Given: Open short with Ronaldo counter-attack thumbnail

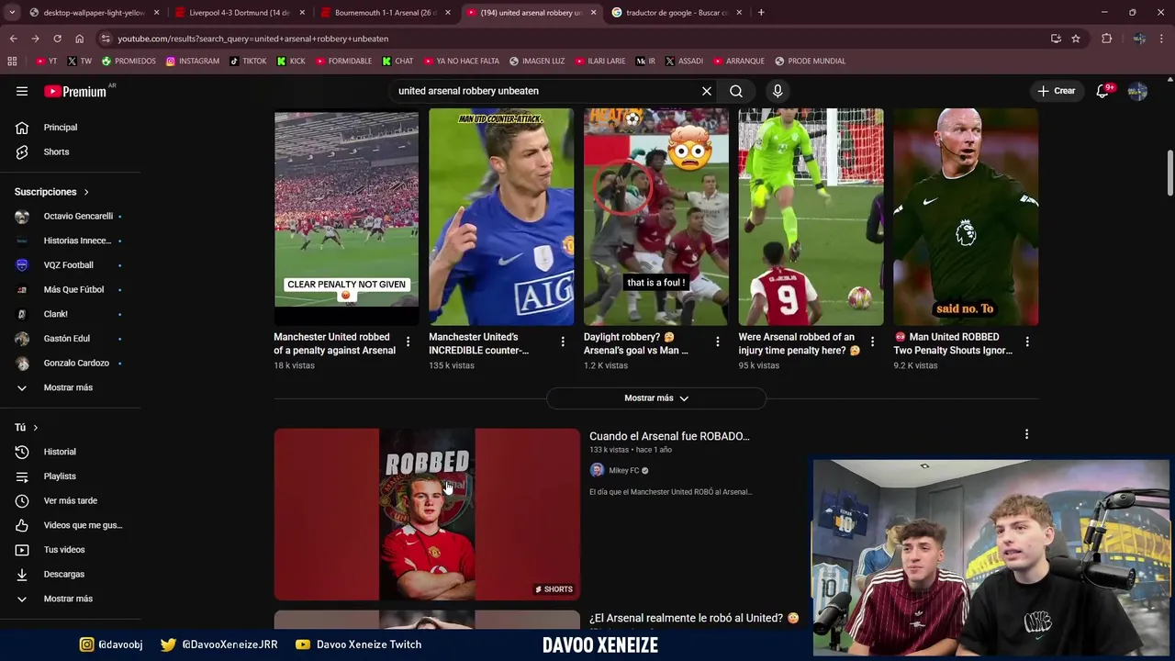Looking at the screenshot, I should pyautogui.click(x=501, y=217).
